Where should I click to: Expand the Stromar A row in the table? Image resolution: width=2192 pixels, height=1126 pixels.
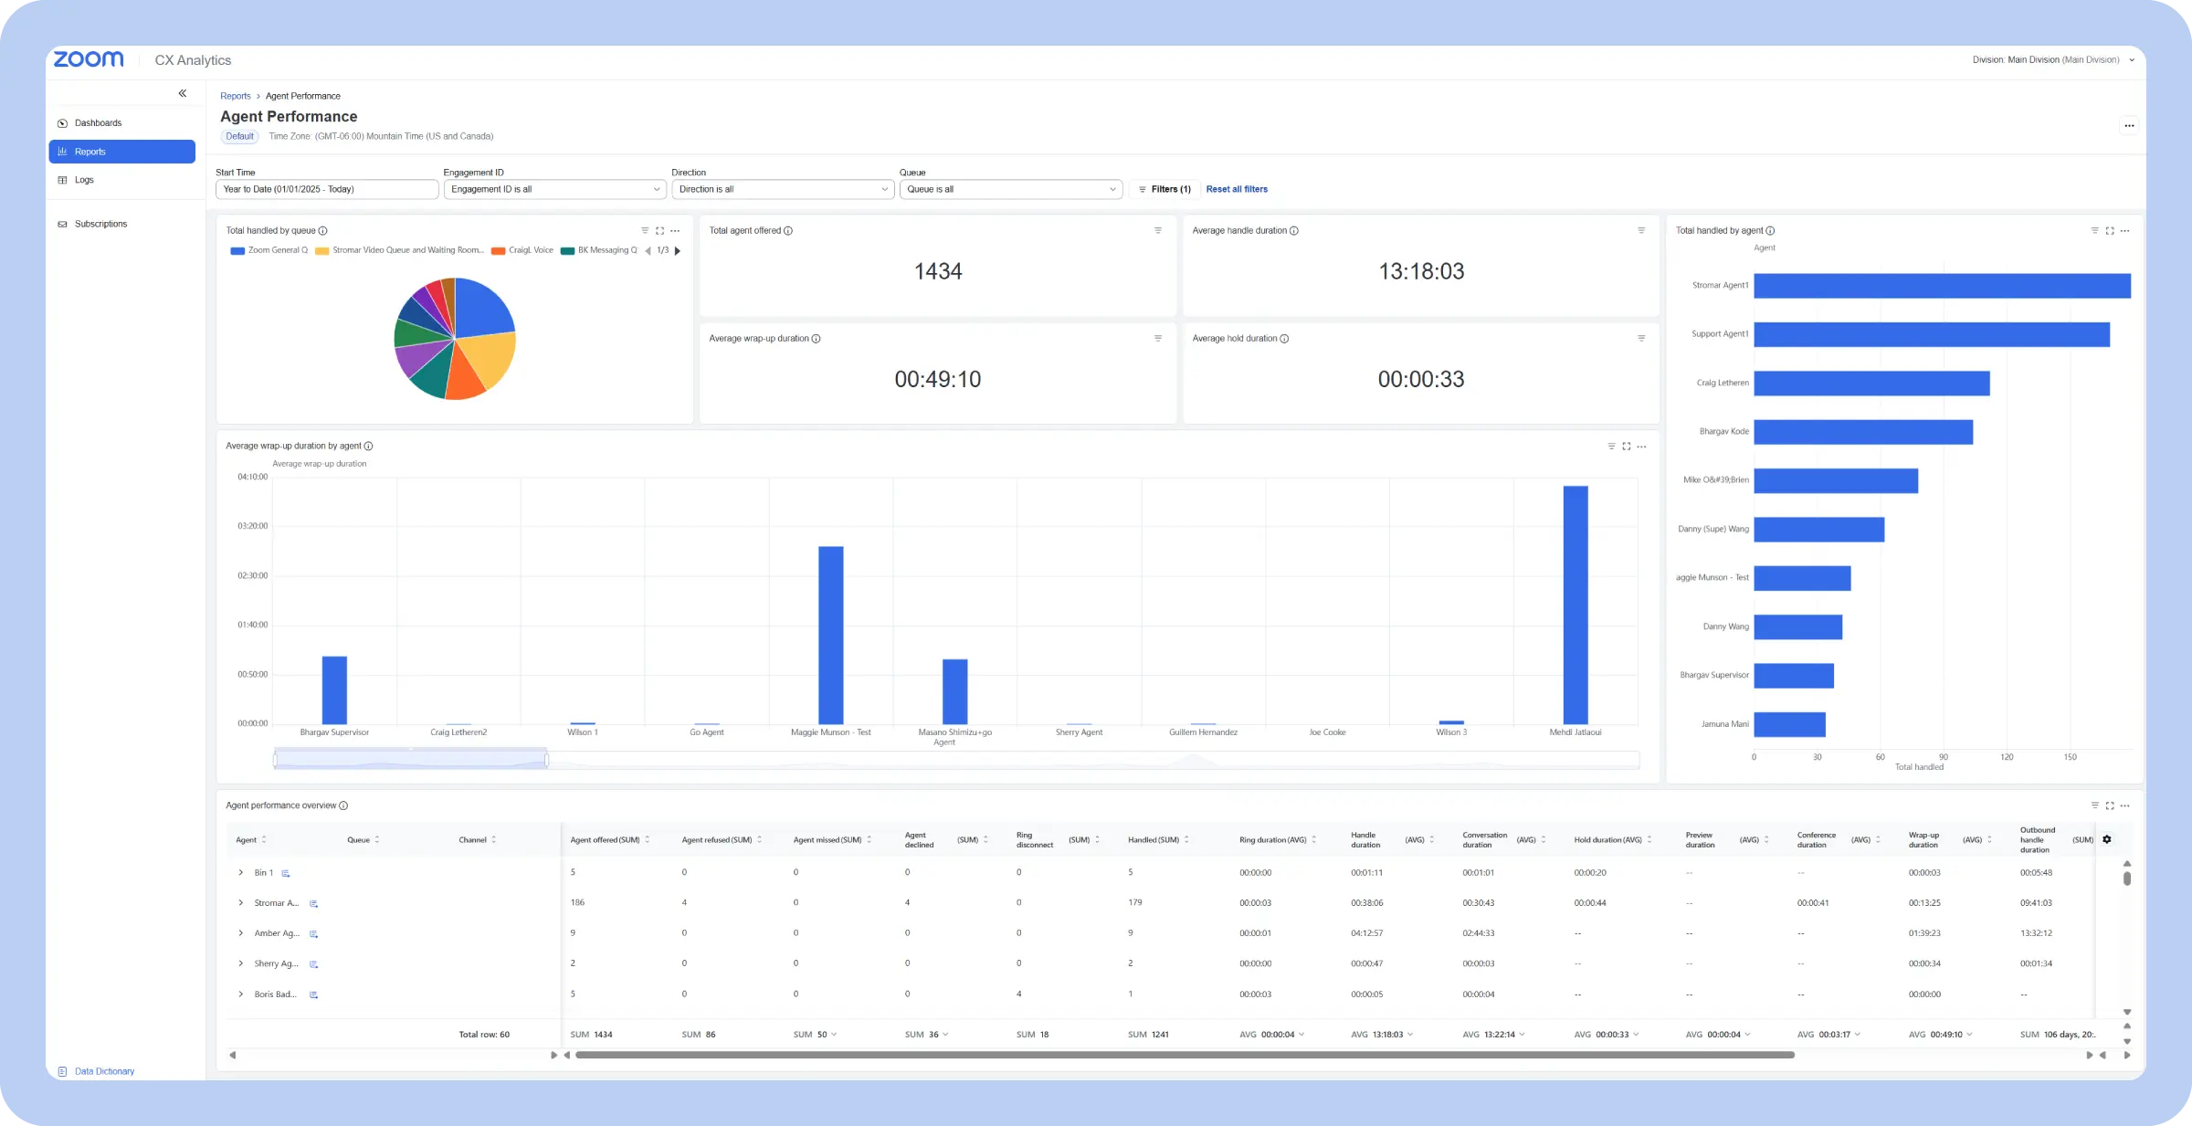[240, 902]
